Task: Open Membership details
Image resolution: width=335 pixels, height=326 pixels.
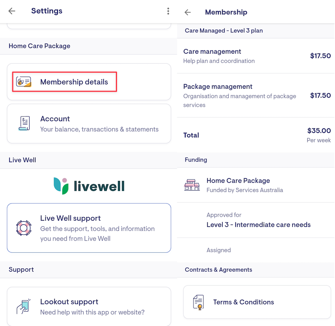Action: 74,82
